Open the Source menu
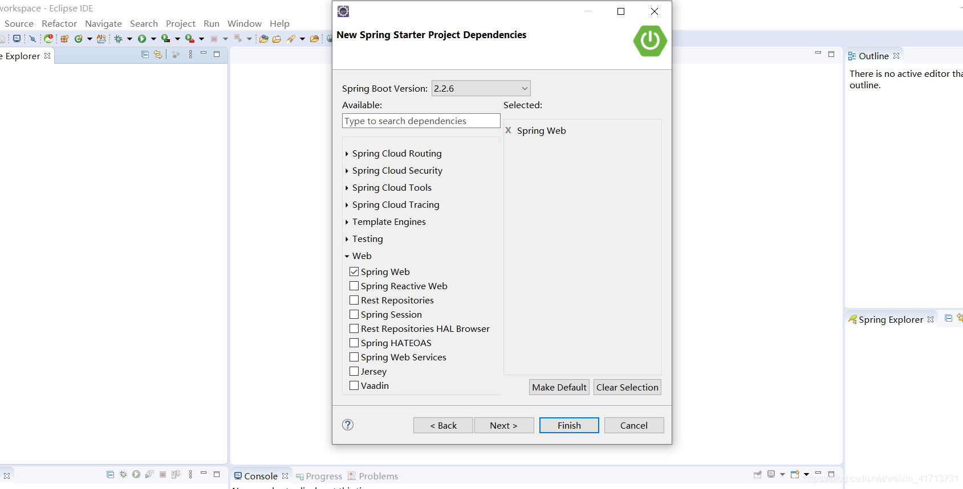 (x=19, y=23)
